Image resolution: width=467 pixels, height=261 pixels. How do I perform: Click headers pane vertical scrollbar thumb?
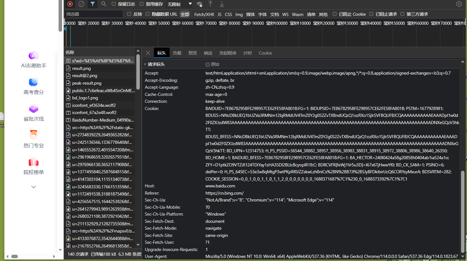click(463, 211)
